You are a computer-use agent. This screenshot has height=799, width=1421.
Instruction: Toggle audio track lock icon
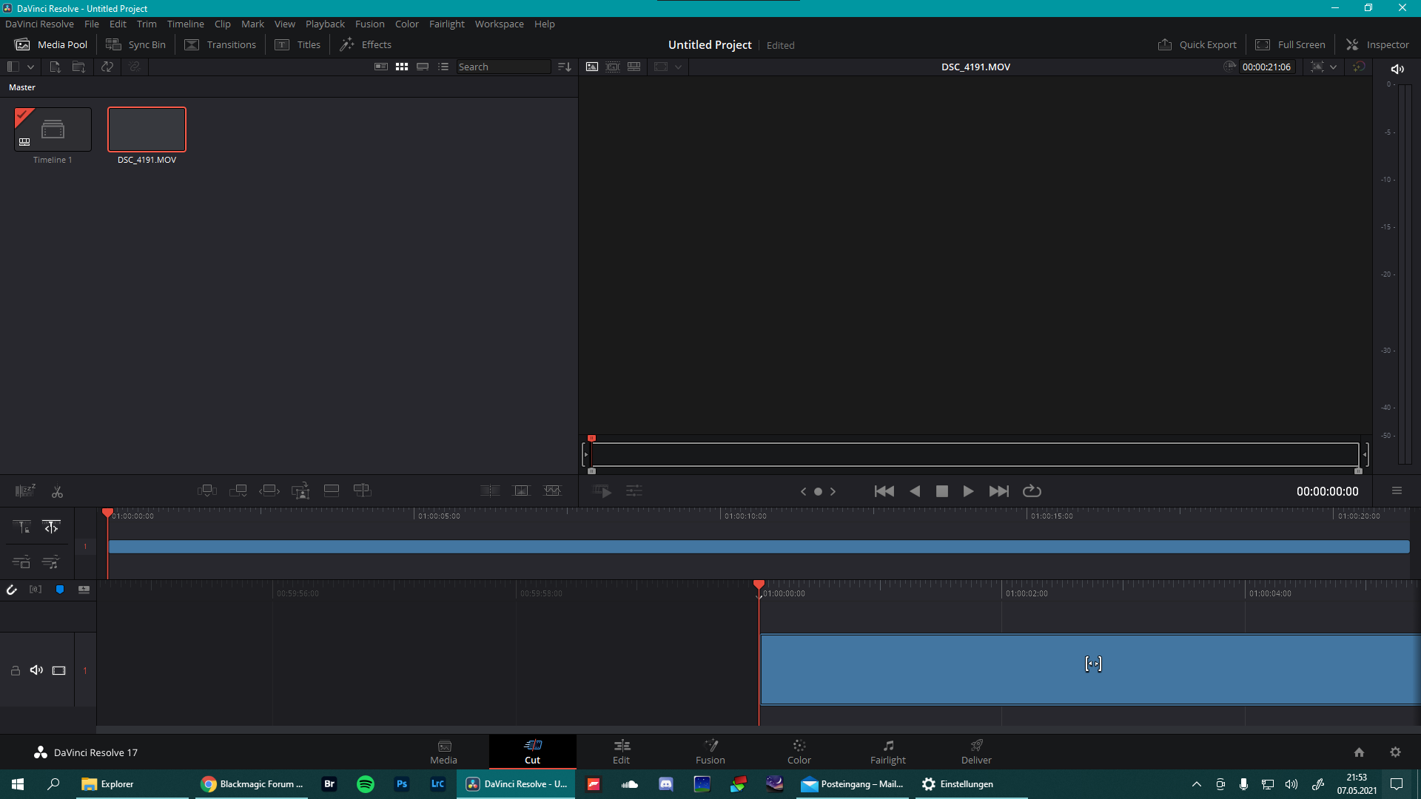click(x=15, y=670)
